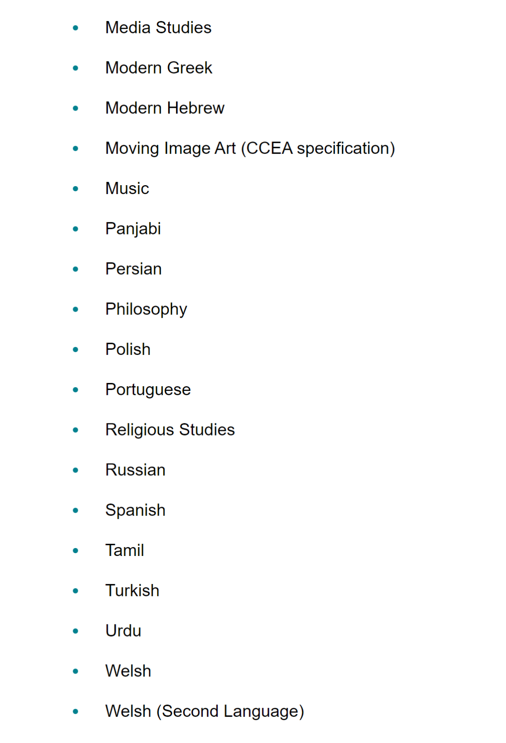Screen dimensions: 506x743
Task: Click the Media Studies list item
Action: (158, 28)
